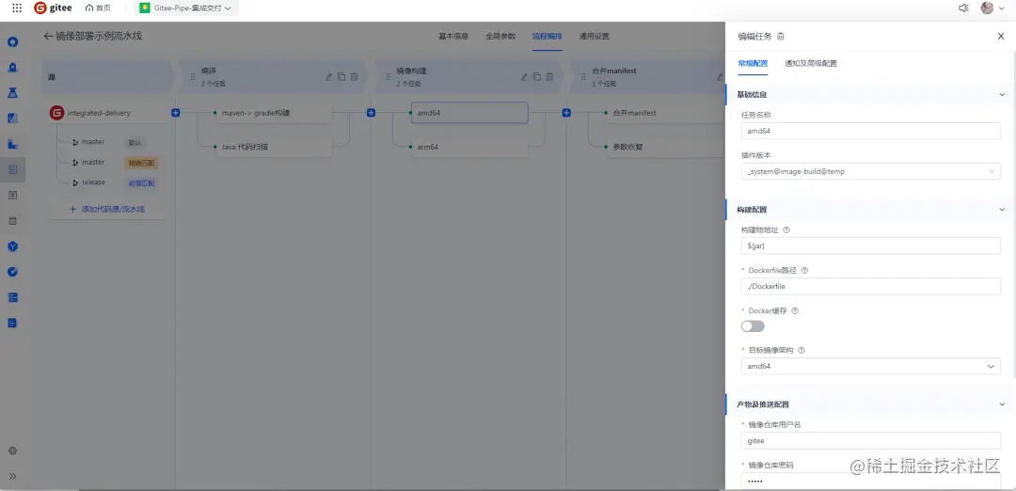The image size is (1016, 491).
Task: Edit the 编译 stage
Action: tap(328, 76)
